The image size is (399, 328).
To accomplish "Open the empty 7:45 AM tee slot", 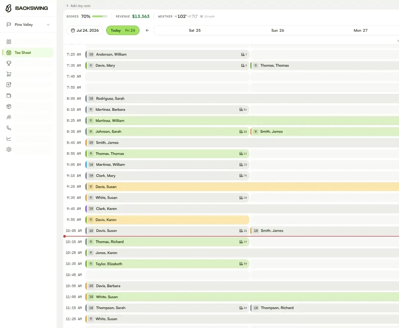I will 168,77.
